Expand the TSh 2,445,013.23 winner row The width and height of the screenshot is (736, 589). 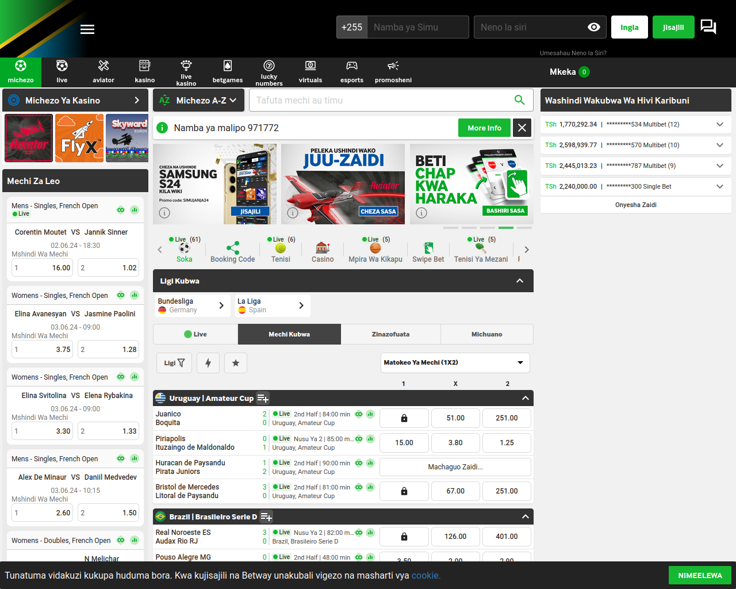(x=720, y=166)
